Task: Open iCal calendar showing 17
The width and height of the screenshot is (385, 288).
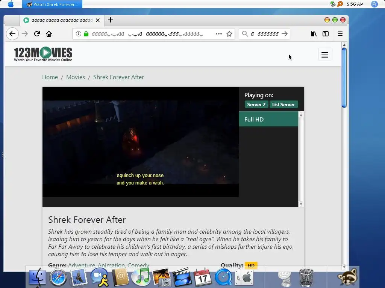Action: [203, 277]
